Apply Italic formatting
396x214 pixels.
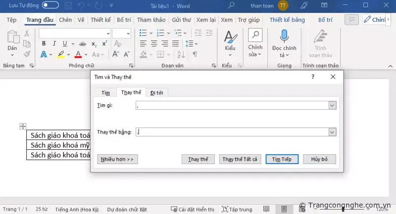pyautogui.click(x=53, y=43)
